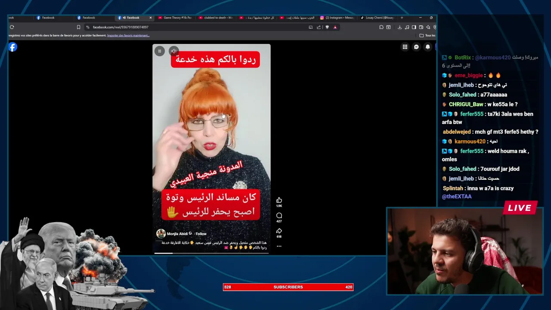Open the Facebook menu grid icon

coord(405,47)
